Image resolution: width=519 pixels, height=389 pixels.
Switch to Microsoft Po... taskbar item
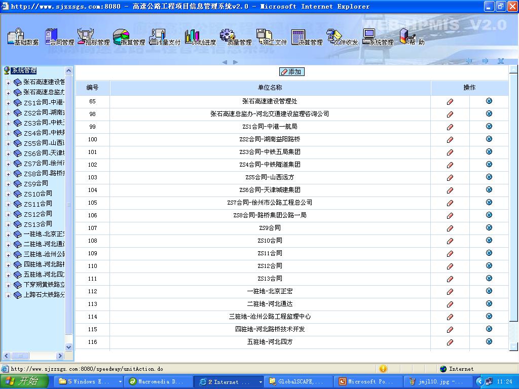point(369,382)
